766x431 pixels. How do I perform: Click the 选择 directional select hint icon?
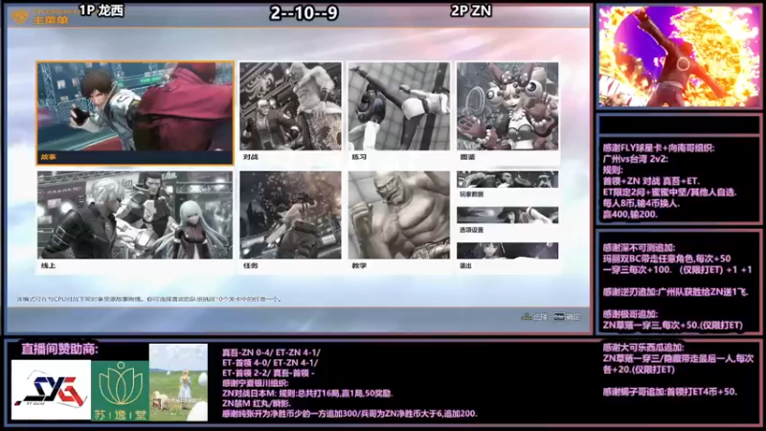pyautogui.click(x=526, y=317)
